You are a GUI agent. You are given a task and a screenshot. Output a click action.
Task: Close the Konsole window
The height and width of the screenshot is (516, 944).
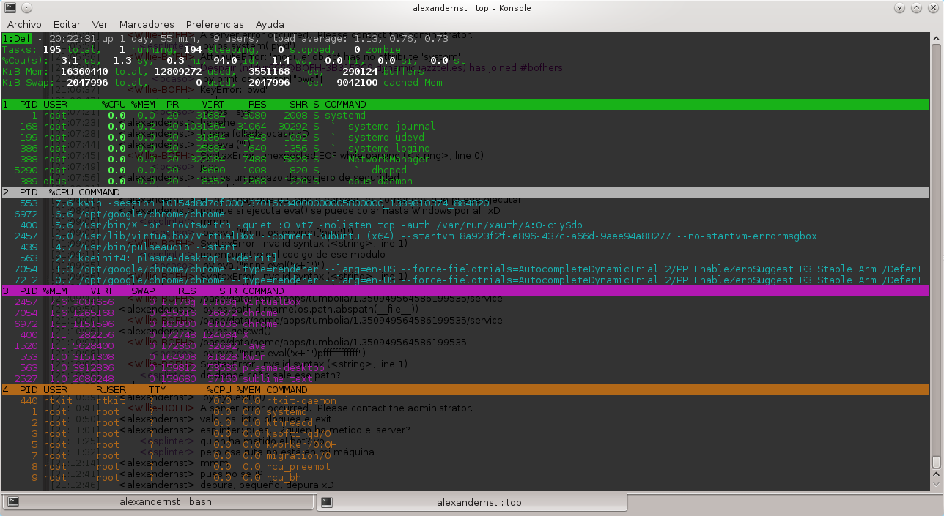932,8
